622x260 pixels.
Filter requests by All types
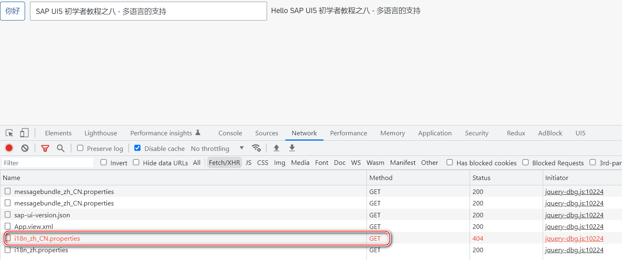point(197,162)
